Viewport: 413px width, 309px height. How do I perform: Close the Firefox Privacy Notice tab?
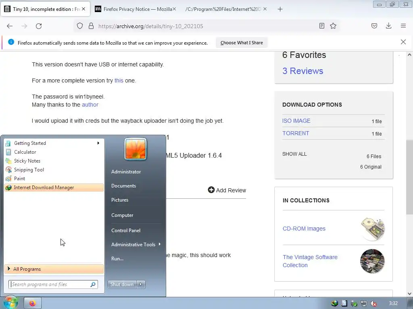tap(174, 9)
